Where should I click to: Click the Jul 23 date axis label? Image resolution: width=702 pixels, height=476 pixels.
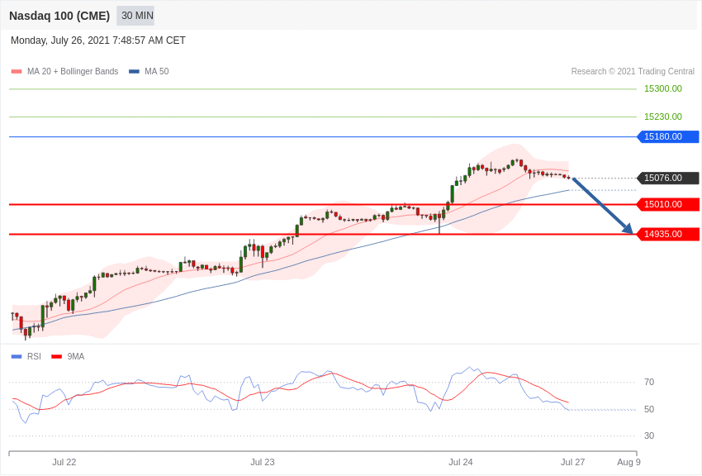(263, 462)
